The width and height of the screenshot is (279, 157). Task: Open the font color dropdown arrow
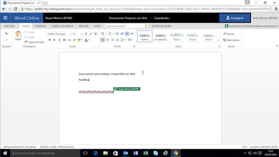89,40
